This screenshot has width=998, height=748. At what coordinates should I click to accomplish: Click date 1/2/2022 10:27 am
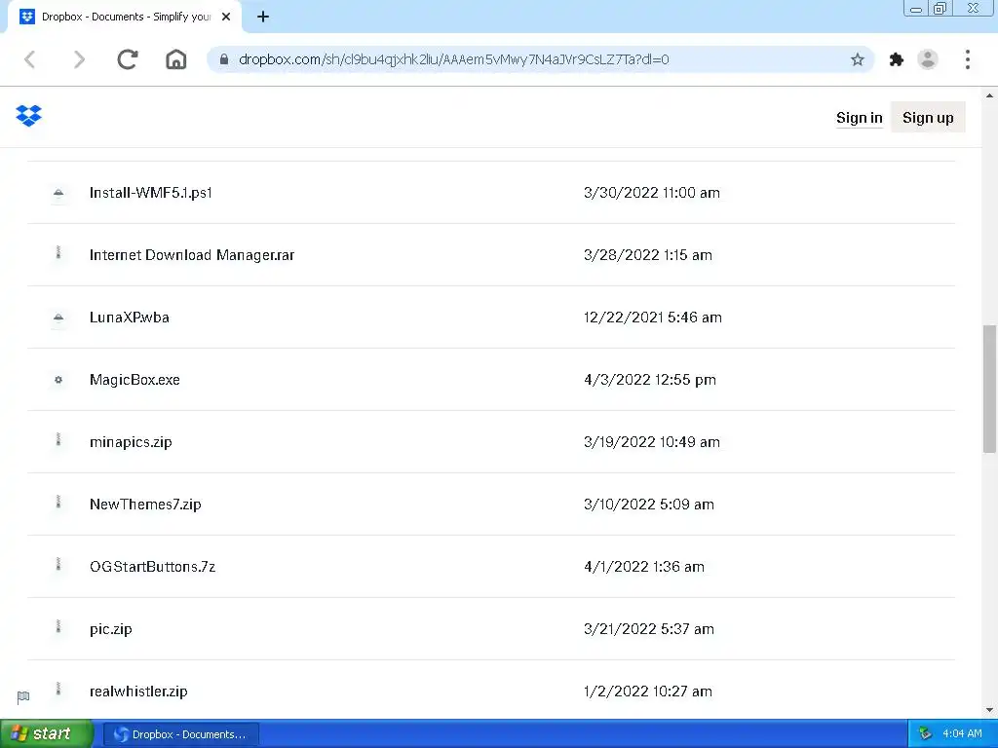[648, 692]
